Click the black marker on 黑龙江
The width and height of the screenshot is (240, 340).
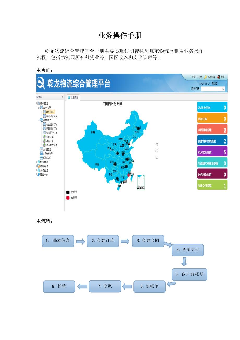tap(139, 128)
